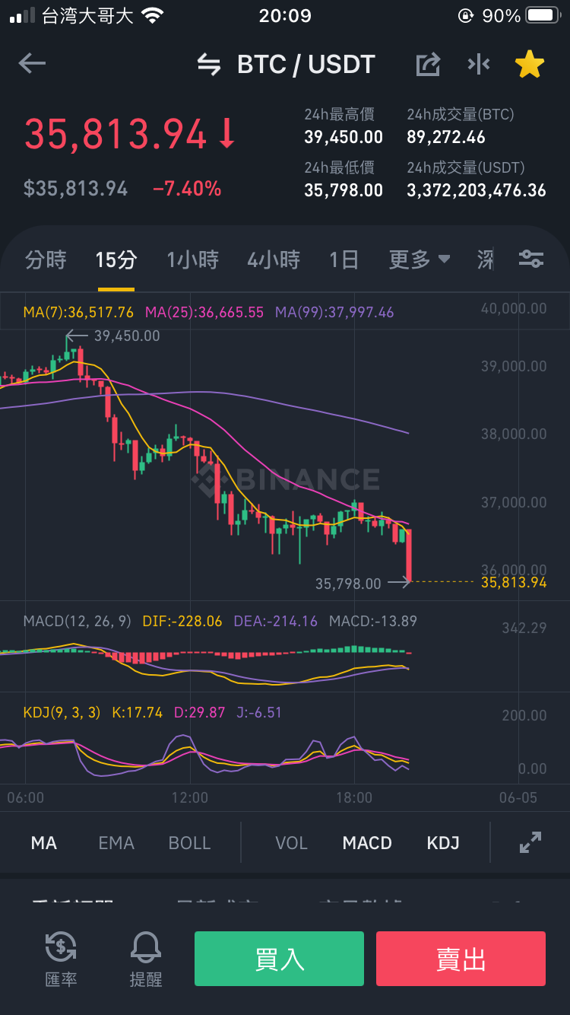Open the share chart icon
The height and width of the screenshot is (1015, 570).
(x=428, y=65)
